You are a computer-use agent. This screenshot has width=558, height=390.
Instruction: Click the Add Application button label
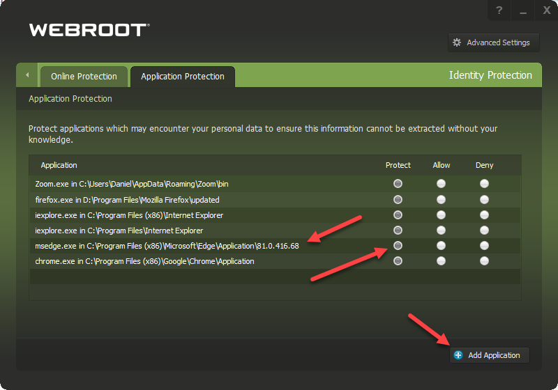coord(494,355)
